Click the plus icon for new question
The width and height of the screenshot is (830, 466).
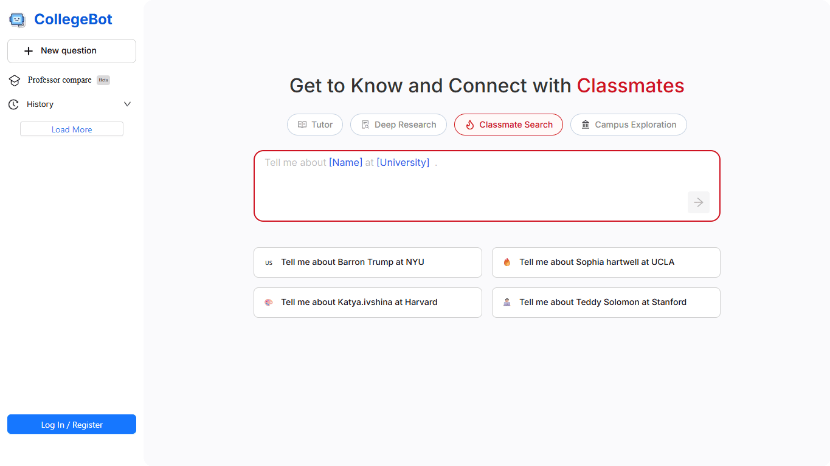click(29, 51)
